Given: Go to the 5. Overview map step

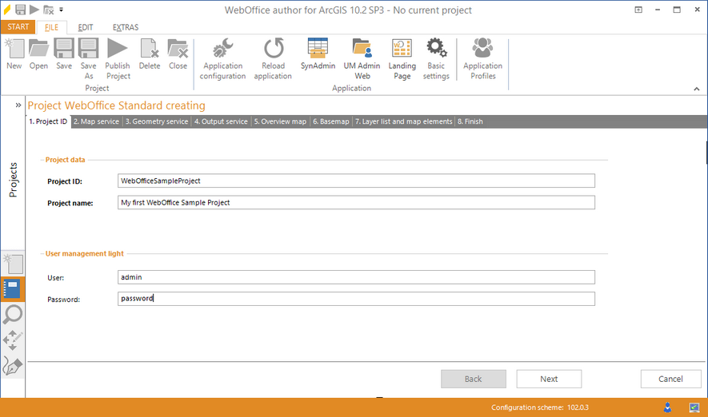Looking at the screenshot, I should [280, 121].
